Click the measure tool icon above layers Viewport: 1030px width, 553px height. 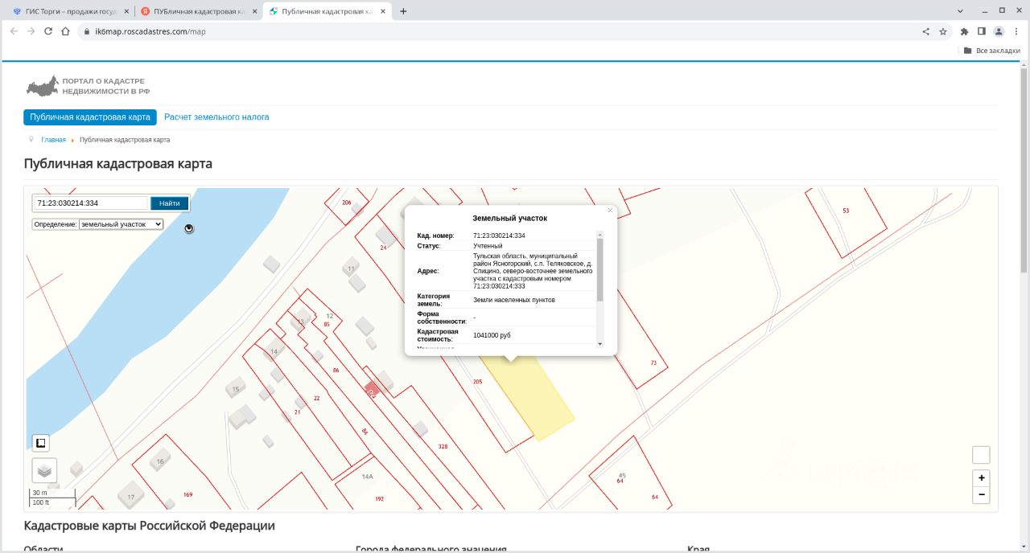point(40,443)
